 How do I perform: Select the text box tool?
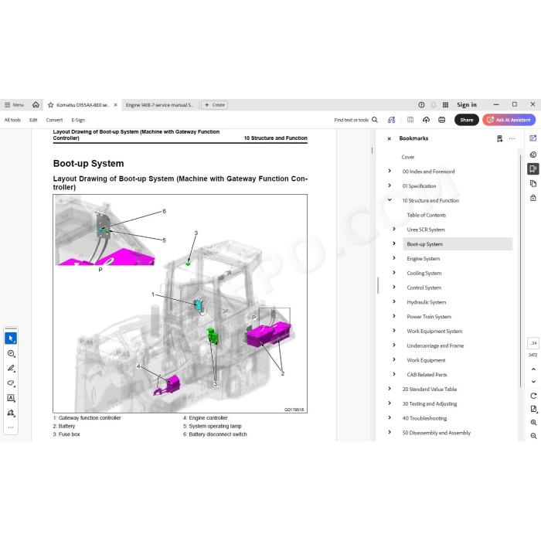click(11, 398)
